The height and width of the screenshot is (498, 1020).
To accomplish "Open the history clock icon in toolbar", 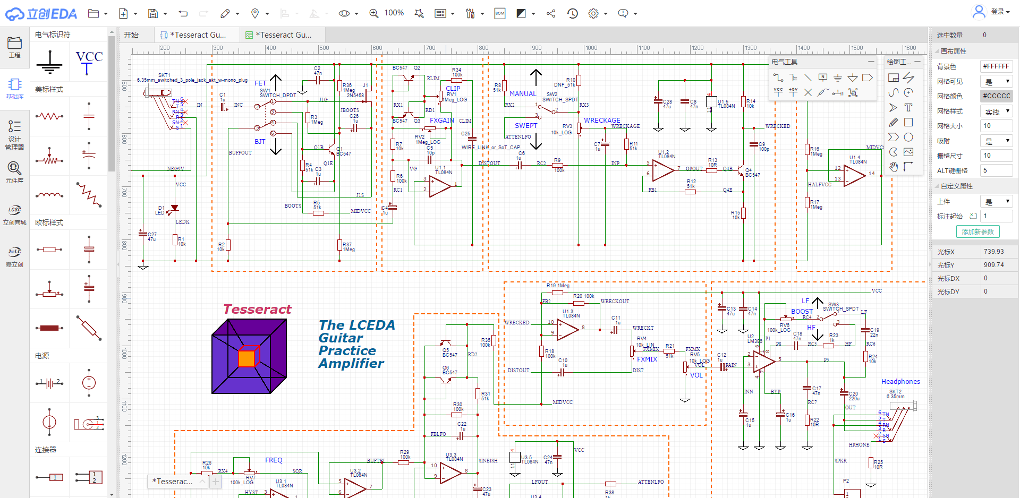I will pyautogui.click(x=572, y=13).
